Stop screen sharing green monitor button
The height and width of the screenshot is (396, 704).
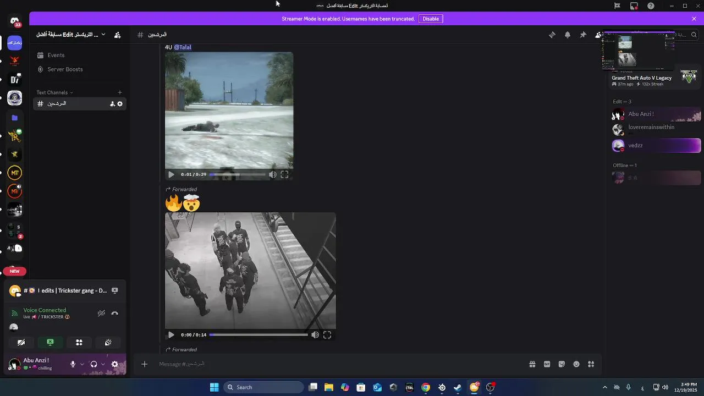(50, 342)
